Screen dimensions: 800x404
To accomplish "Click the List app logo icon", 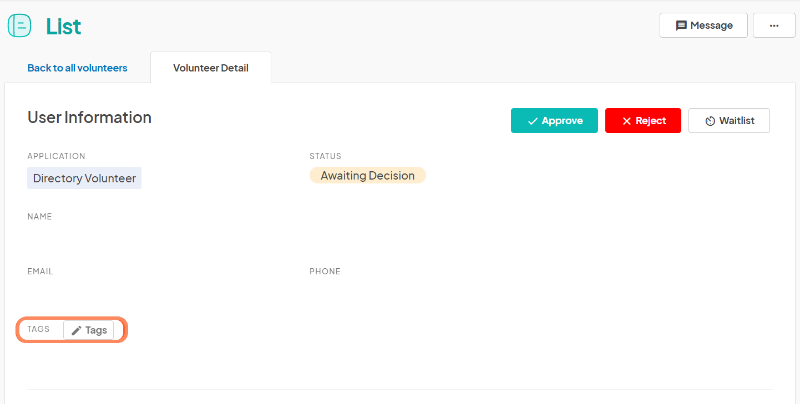I will [19, 25].
